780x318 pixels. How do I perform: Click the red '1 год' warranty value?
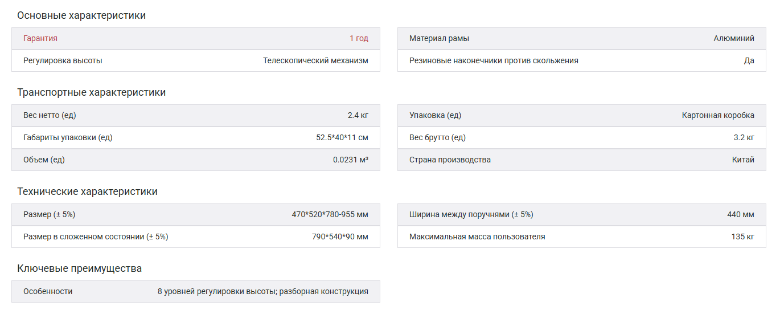click(x=359, y=38)
